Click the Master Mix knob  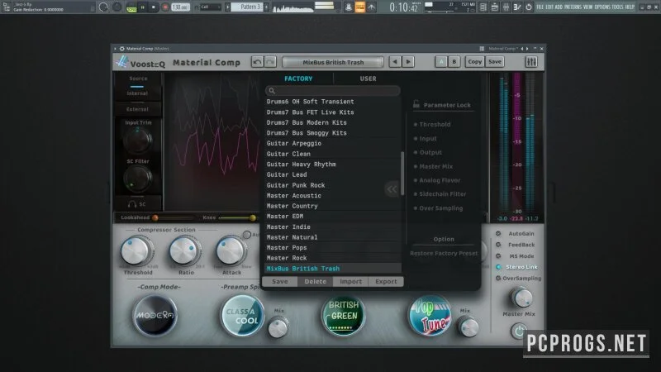click(x=521, y=298)
